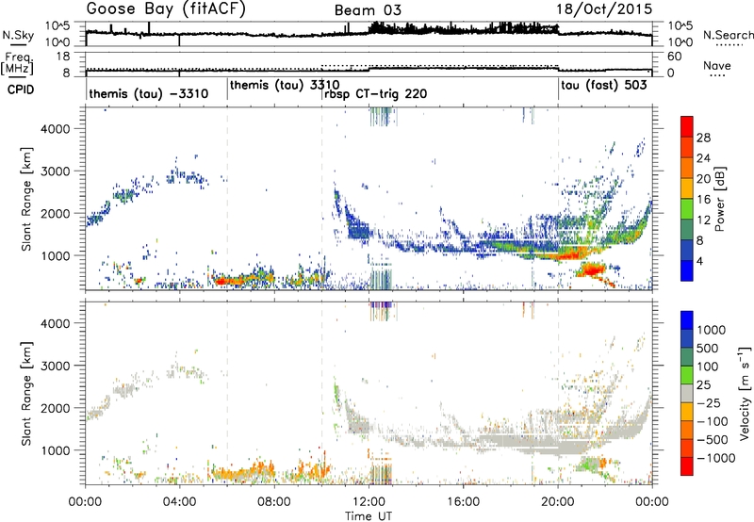
Task: Click the '-25' value on the velocity color bar
Action: (709, 403)
